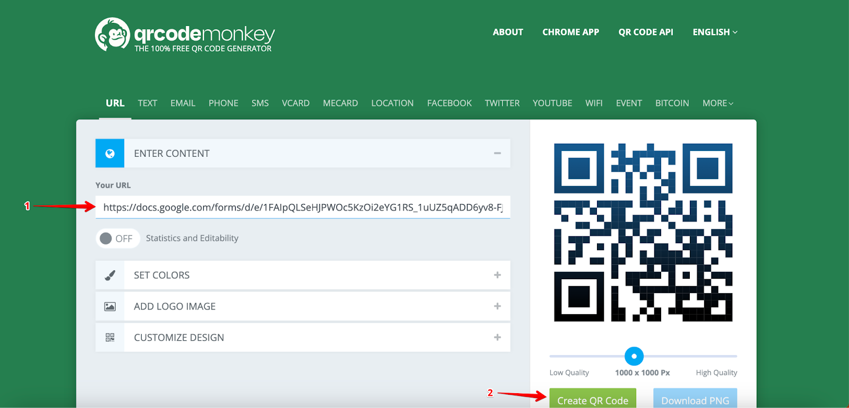Click the QR quality slider handle

634,356
